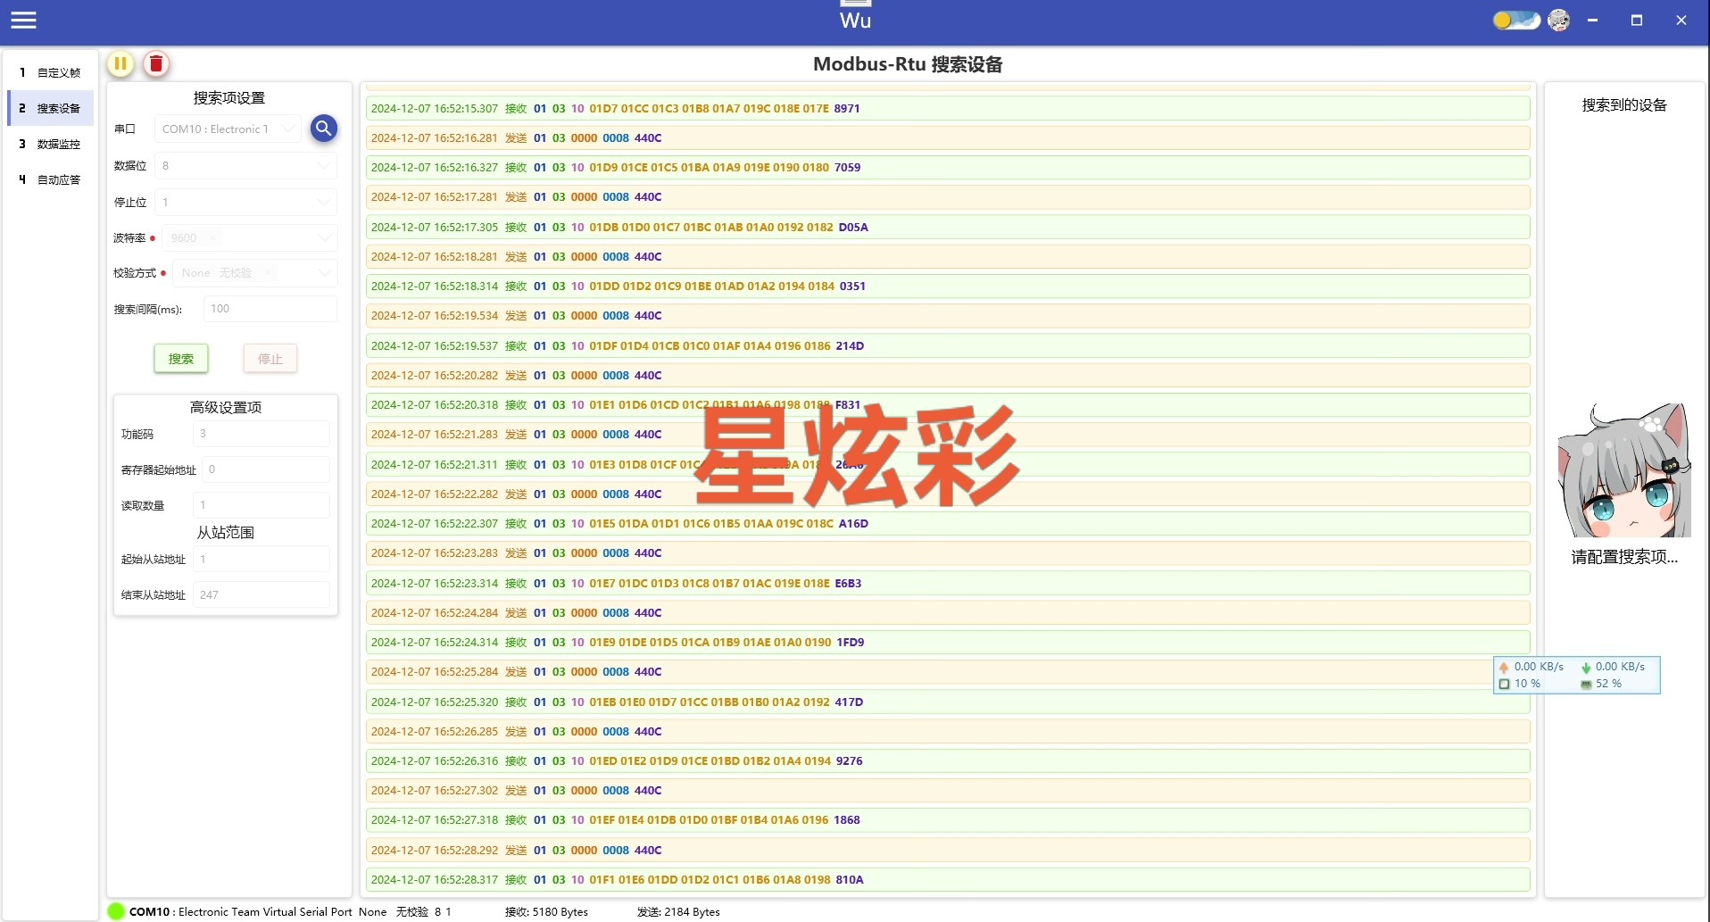This screenshot has height=922, width=1710.
Task: Switch to the 自定义帧 sidebar item
Action: click(x=51, y=72)
